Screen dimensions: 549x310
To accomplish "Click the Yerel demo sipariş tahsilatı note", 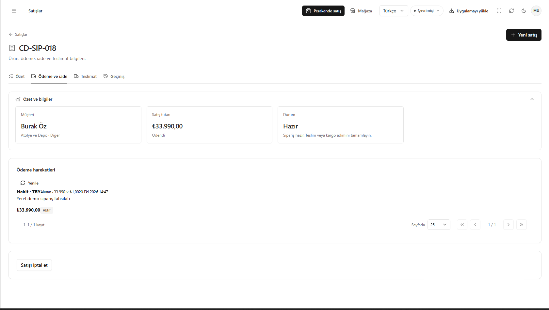I will pos(43,199).
